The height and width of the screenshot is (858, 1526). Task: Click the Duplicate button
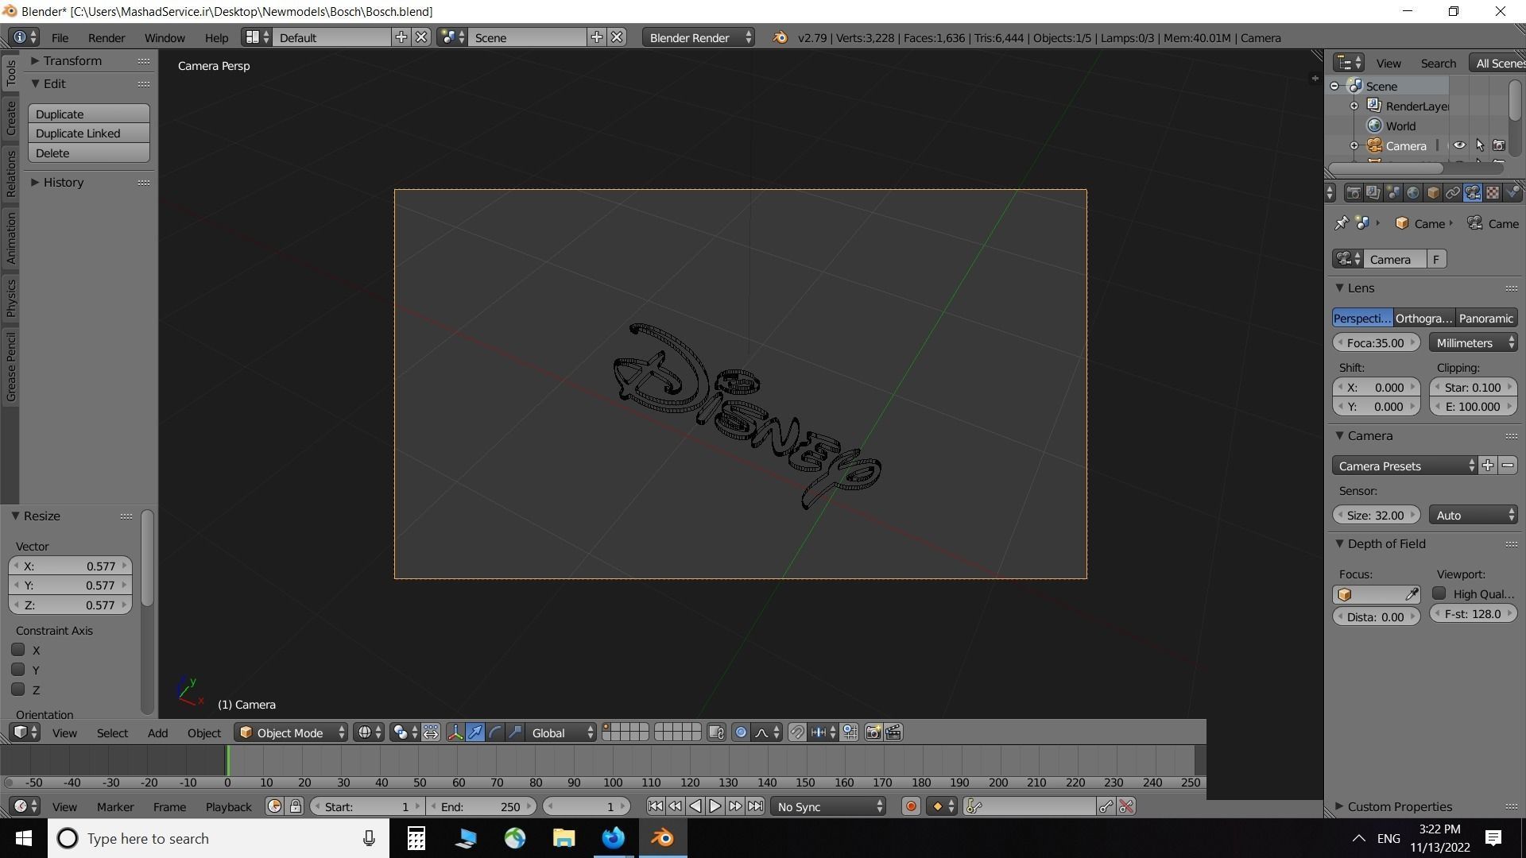click(89, 114)
